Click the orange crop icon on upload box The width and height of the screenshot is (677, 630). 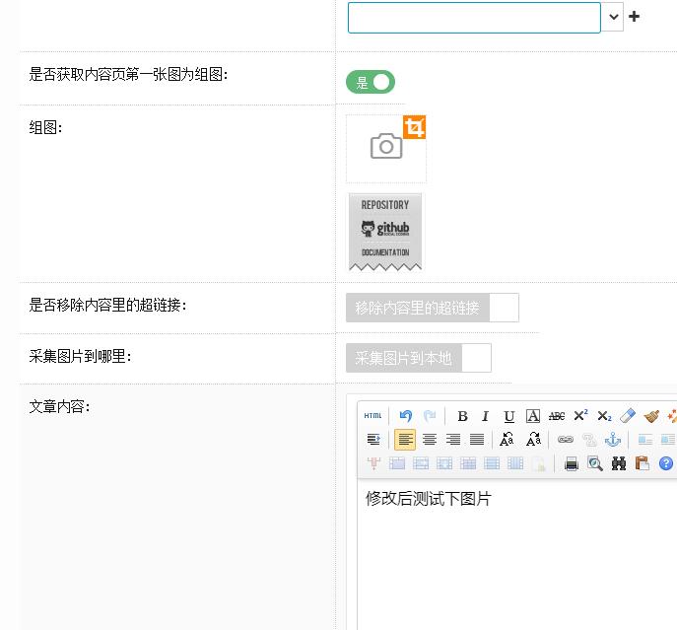click(415, 127)
